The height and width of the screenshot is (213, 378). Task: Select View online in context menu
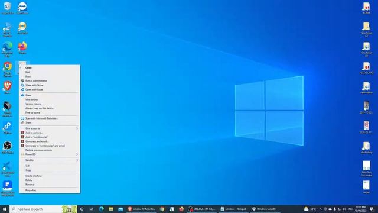point(50,99)
